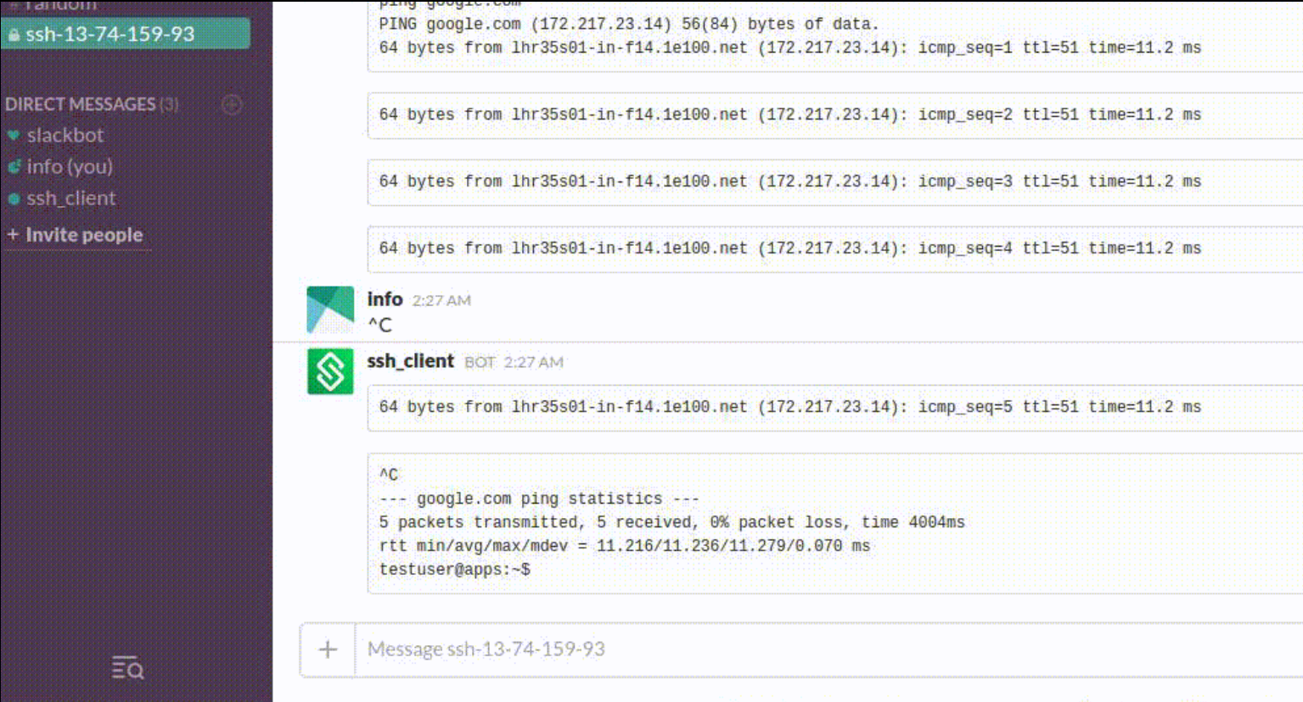Click the attach plus button beside message box
Image resolution: width=1303 pixels, height=702 pixels.
(328, 649)
